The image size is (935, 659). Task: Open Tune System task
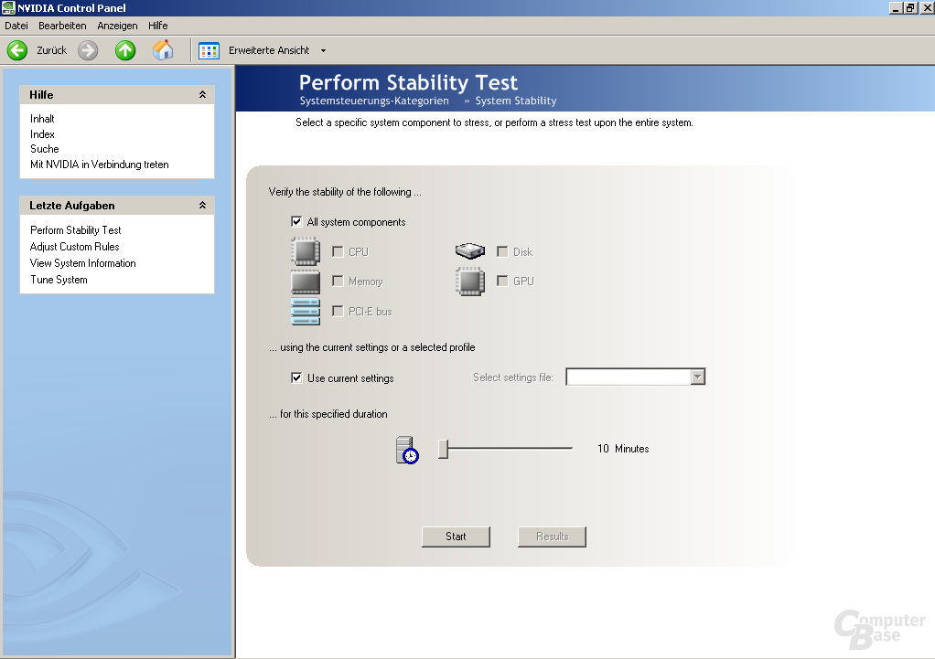tap(59, 280)
